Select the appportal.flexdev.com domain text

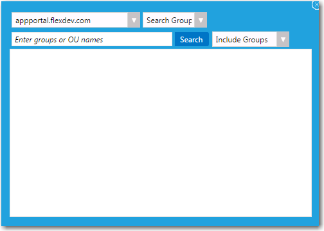53,21
